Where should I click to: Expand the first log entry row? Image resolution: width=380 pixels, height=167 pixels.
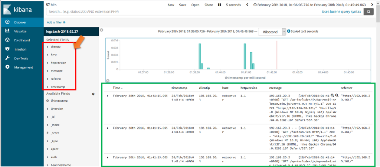click(x=108, y=96)
